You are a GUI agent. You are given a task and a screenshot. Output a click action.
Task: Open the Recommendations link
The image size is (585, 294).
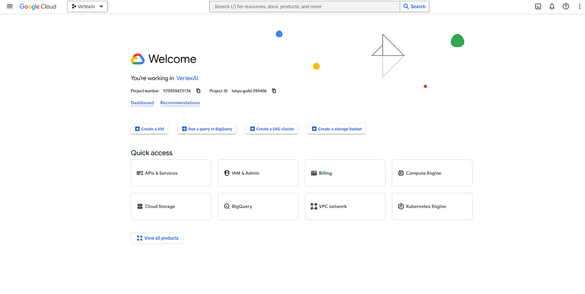(180, 103)
